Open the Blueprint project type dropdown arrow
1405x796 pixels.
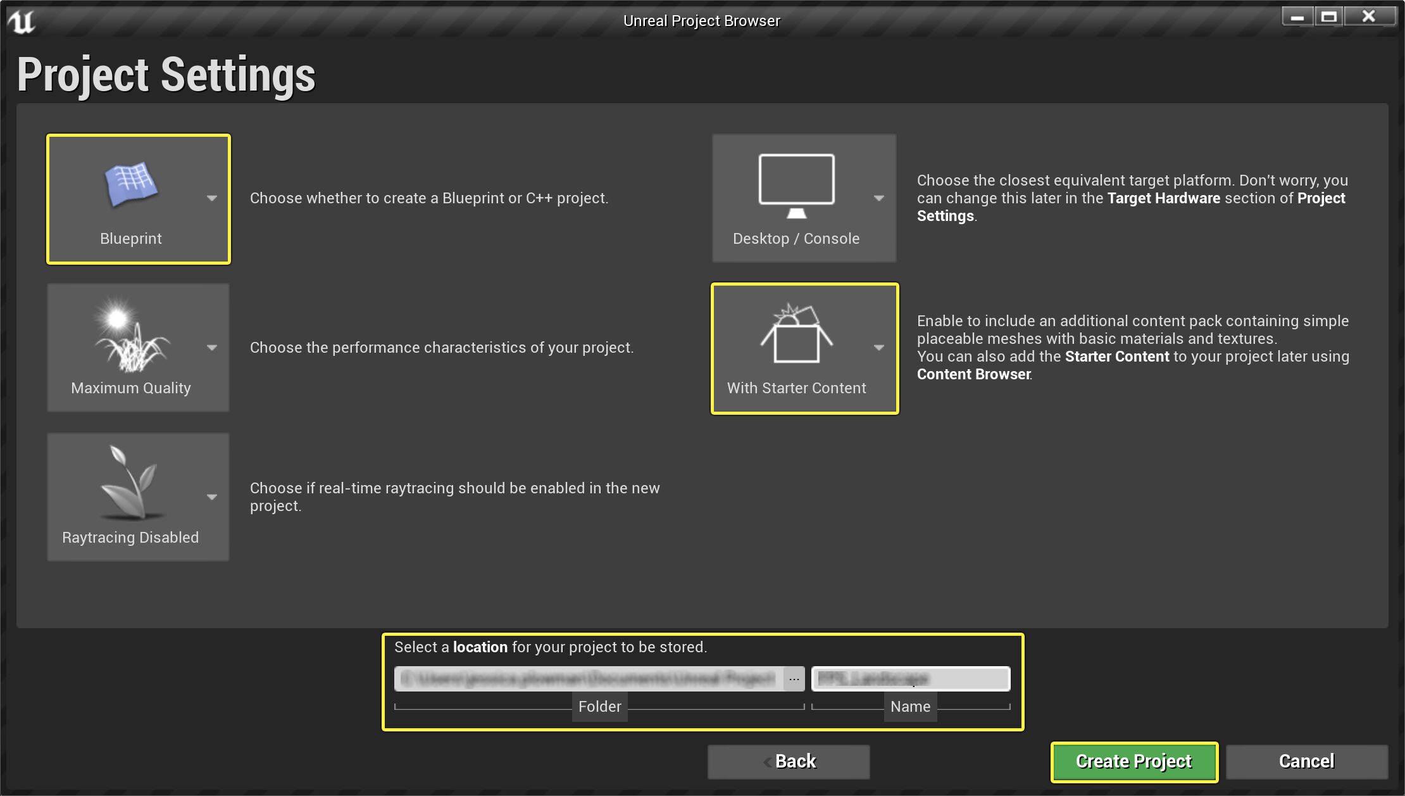point(211,198)
